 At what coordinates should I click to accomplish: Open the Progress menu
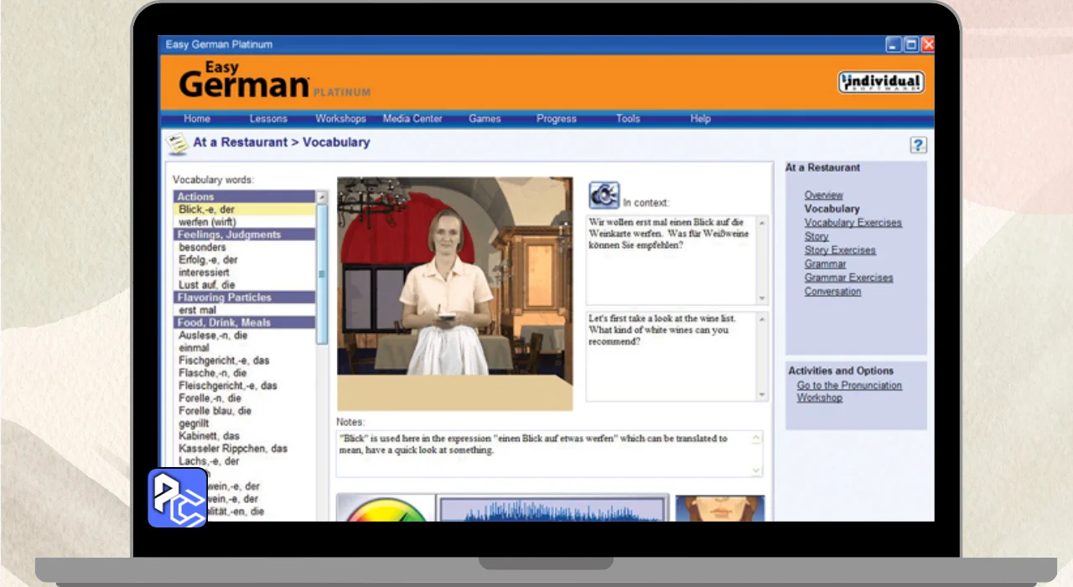point(557,119)
